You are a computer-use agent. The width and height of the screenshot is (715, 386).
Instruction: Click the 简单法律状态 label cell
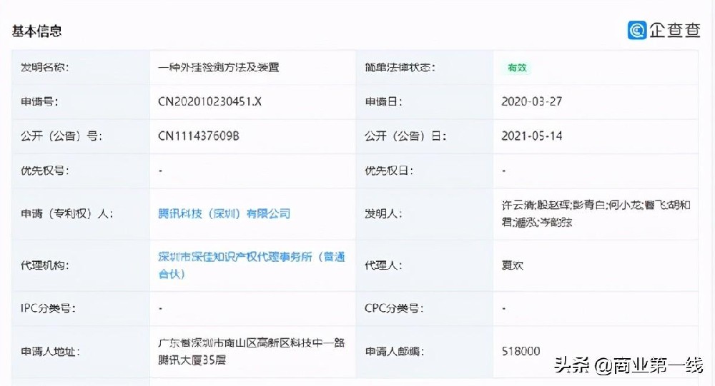click(425, 67)
